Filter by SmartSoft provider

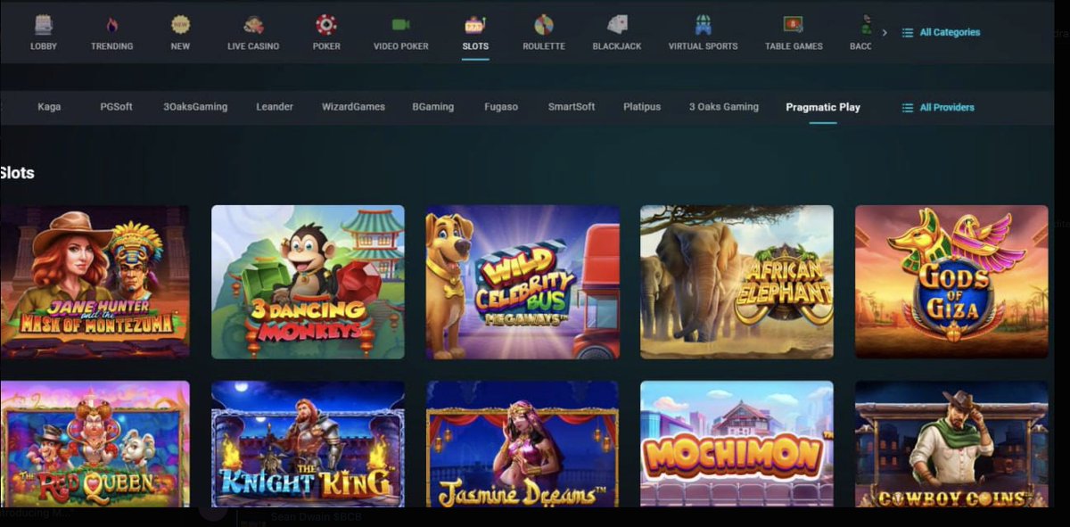(x=572, y=107)
